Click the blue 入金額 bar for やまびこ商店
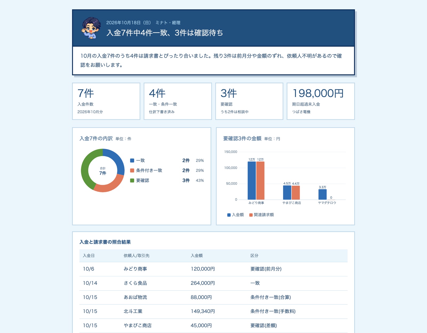This screenshot has width=427, height=333. (x=287, y=192)
